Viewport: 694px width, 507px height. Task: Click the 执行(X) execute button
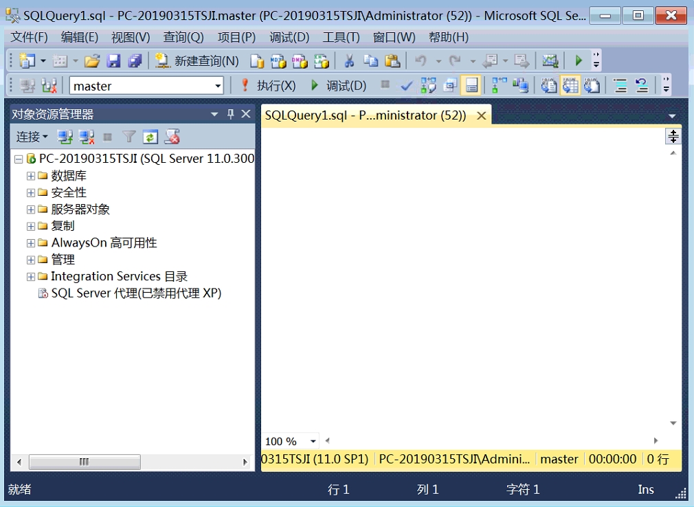coord(268,86)
